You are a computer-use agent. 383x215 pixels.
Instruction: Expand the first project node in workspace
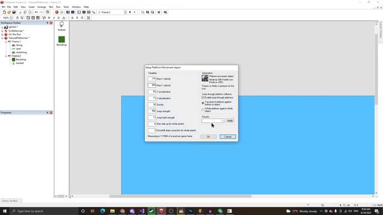pos(2,27)
